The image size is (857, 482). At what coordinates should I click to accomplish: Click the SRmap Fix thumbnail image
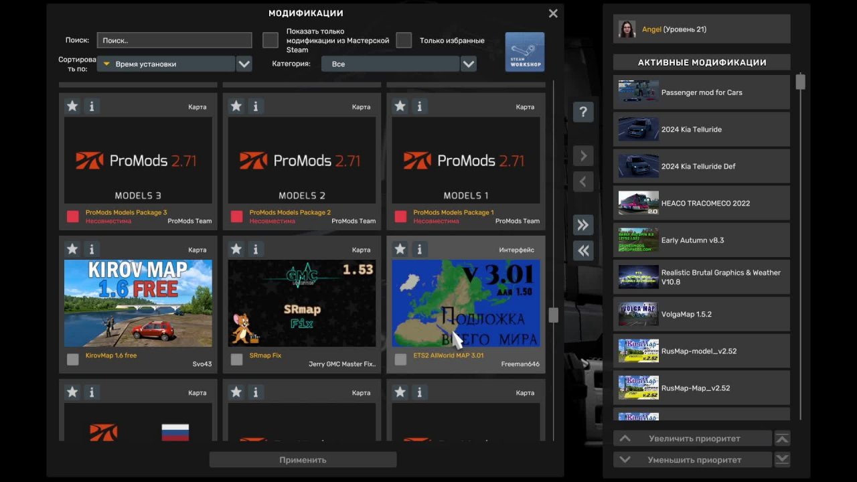(x=302, y=303)
